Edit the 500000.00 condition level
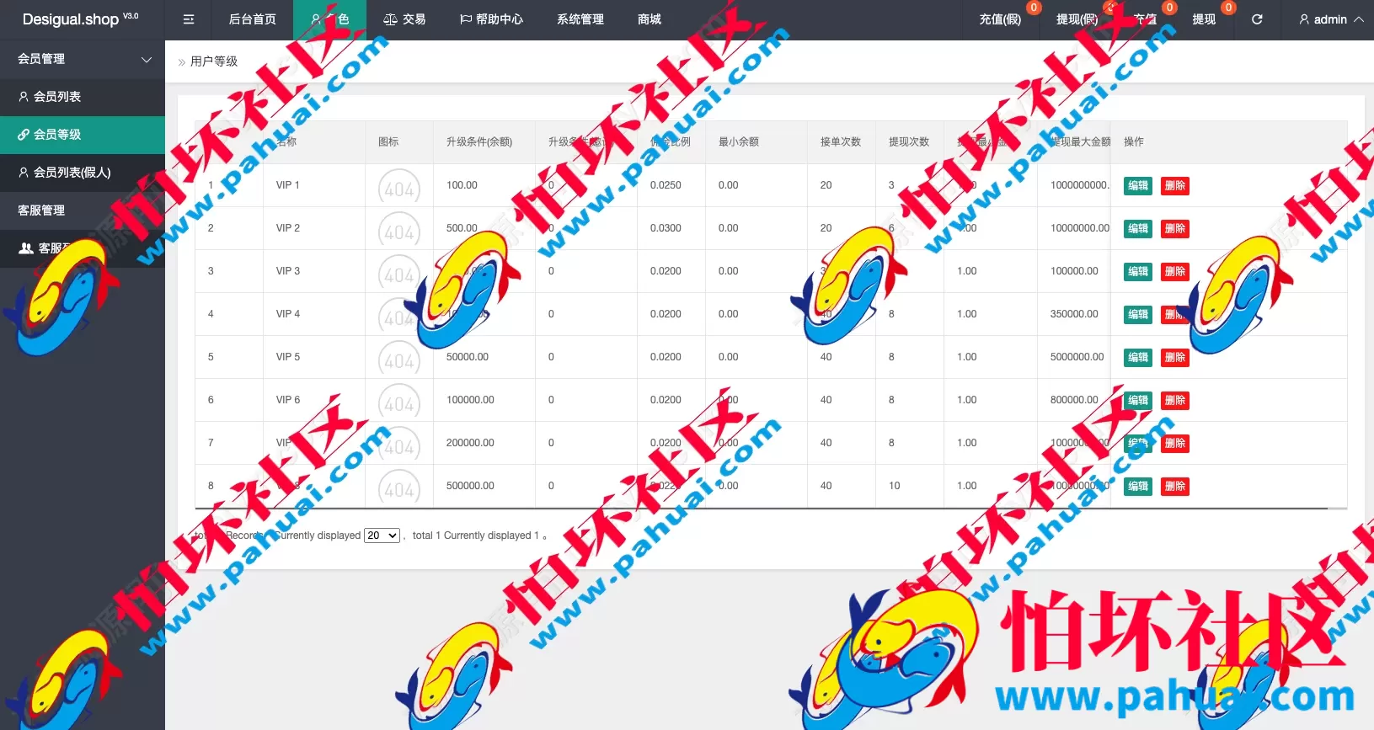 pos(1138,487)
